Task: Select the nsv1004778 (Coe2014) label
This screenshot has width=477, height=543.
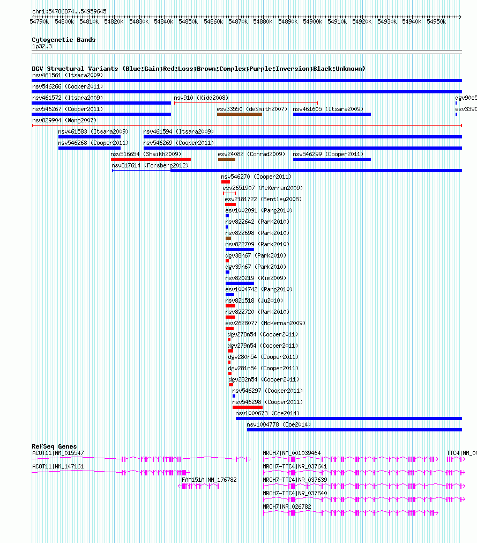Action: point(279,424)
